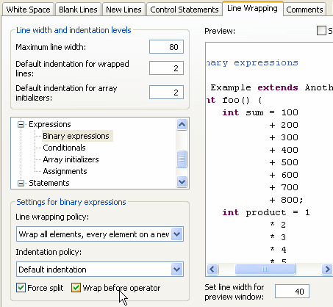Click the preview scroll left arrow
This screenshot has width=333, height=307.
coord(212,270)
